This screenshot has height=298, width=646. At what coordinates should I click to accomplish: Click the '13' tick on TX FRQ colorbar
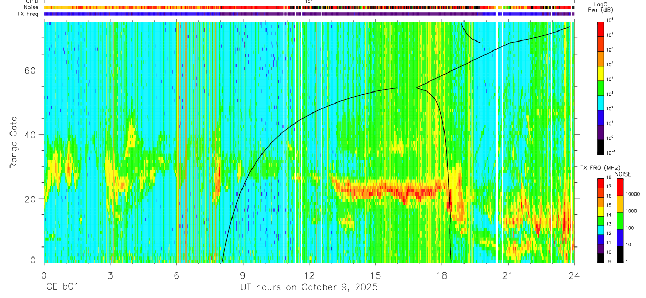[x=610, y=224]
